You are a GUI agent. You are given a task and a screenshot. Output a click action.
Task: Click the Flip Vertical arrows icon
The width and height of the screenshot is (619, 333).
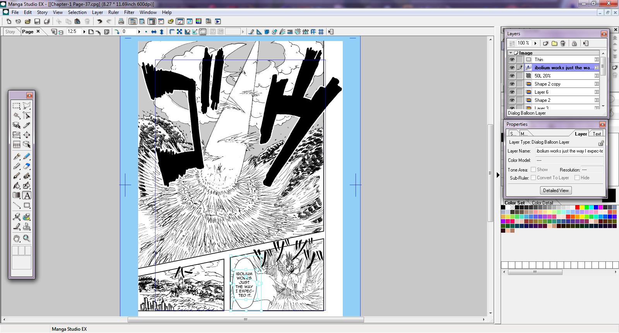(x=161, y=32)
